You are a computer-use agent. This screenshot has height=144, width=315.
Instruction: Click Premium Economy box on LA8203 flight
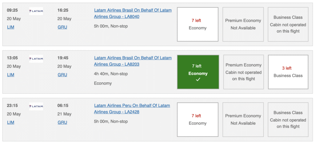[x=243, y=72]
